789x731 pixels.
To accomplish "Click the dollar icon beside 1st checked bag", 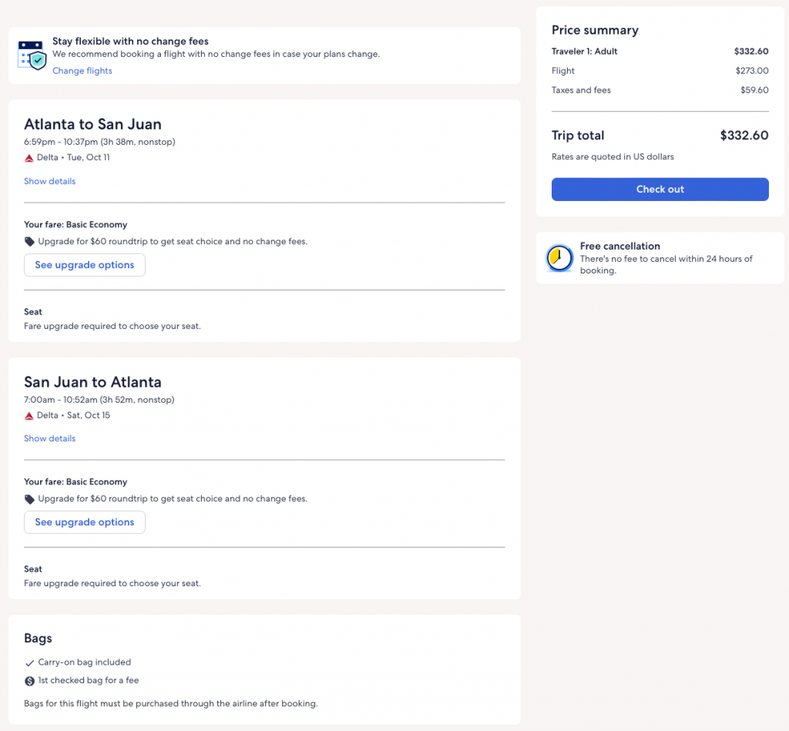I will 29,681.
